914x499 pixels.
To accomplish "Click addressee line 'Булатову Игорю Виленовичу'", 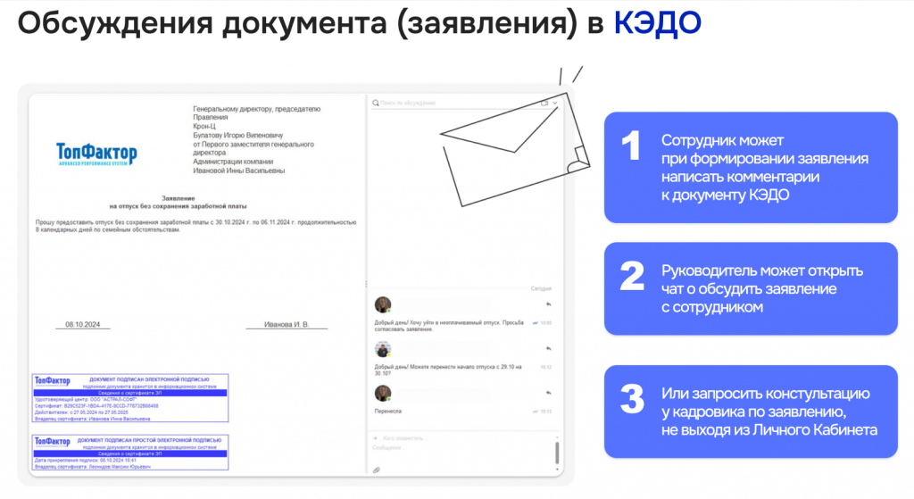I will (237, 136).
